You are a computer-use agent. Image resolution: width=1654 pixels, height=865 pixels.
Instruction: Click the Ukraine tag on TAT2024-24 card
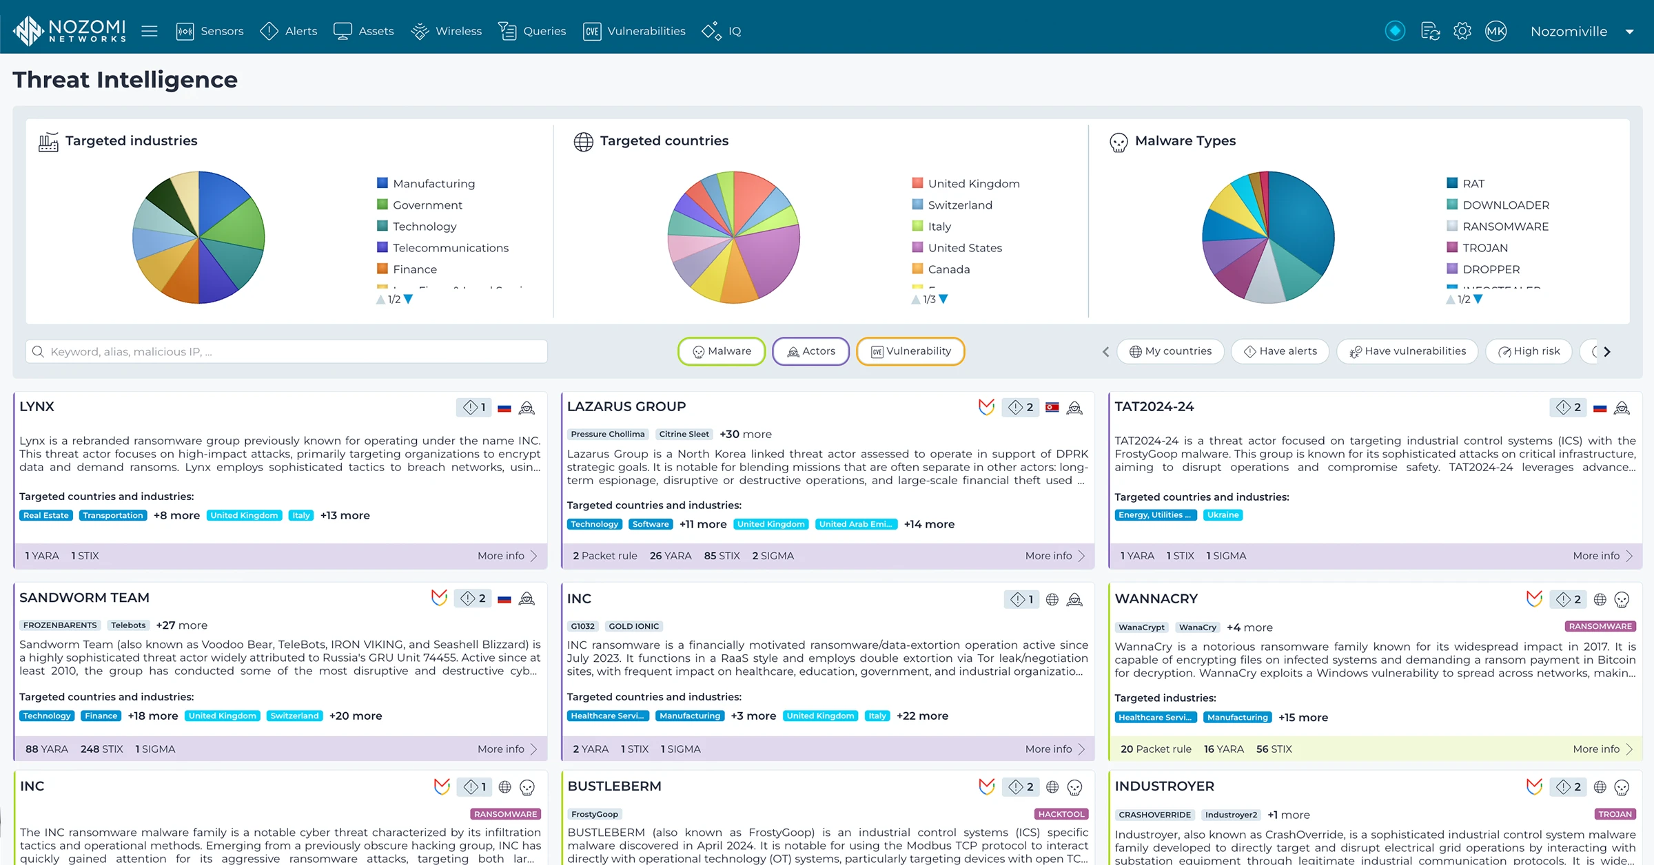[1223, 515]
